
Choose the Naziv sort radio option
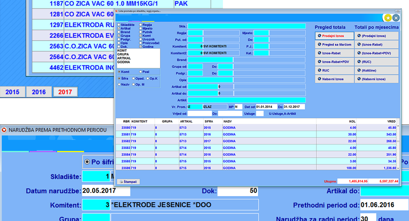[119, 84]
